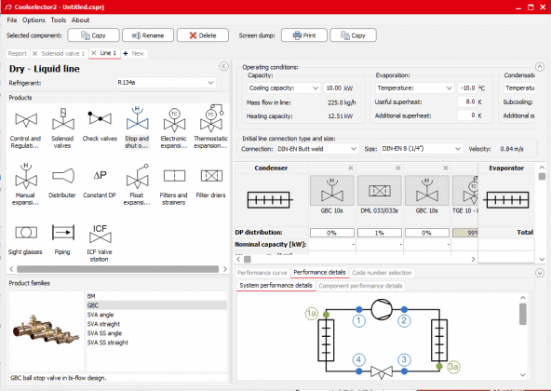Click the Delete button

tap(203, 35)
